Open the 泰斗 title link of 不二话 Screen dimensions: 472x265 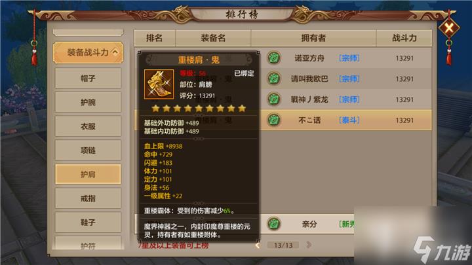349,120
